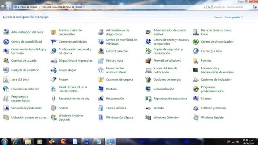The height and width of the screenshot is (145, 258).
Task: Open Copias de seguridad y restauración link
Action: point(168,51)
